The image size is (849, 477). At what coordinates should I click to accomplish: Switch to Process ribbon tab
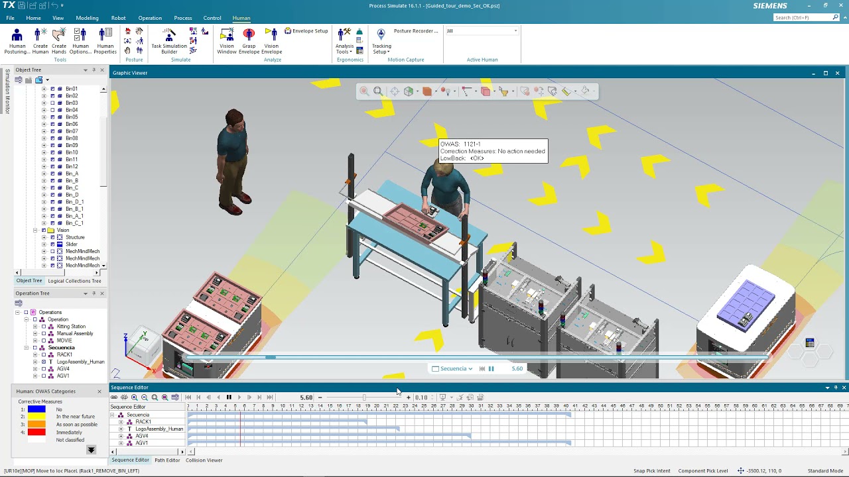pyautogui.click(x=182, y=18)
